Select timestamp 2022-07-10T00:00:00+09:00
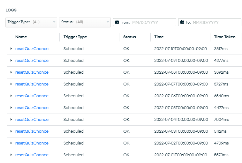The height and width of the screenshot is (163, 242). tap(181, 48)
